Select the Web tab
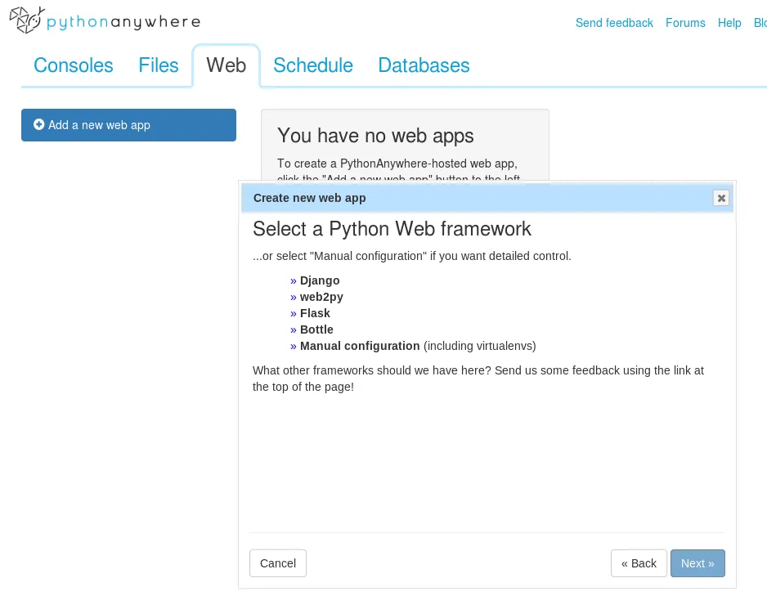This screenshot has height=614, width=767. [x=226, y=65]
